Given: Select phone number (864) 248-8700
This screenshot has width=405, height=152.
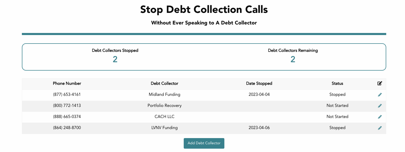Looking at the screenshot, I should point(67,128).
